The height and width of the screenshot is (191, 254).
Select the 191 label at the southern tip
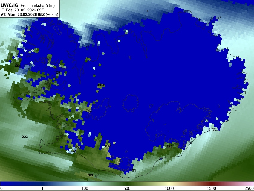[x=133, y=170]
